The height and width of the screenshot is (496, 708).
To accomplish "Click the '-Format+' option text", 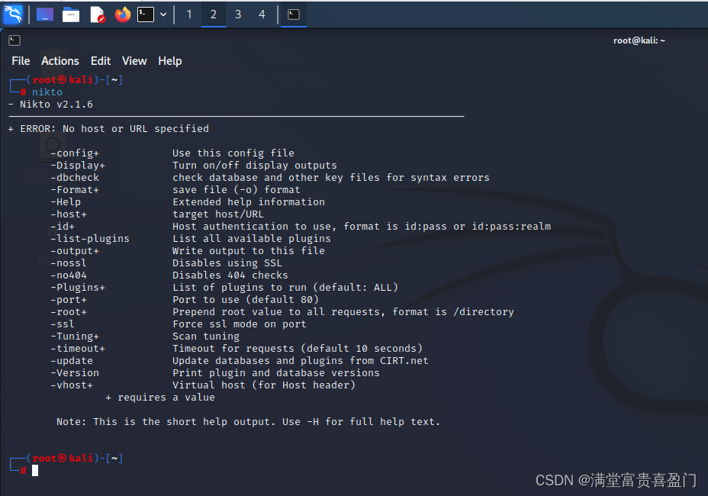I will tap(75, 190).
